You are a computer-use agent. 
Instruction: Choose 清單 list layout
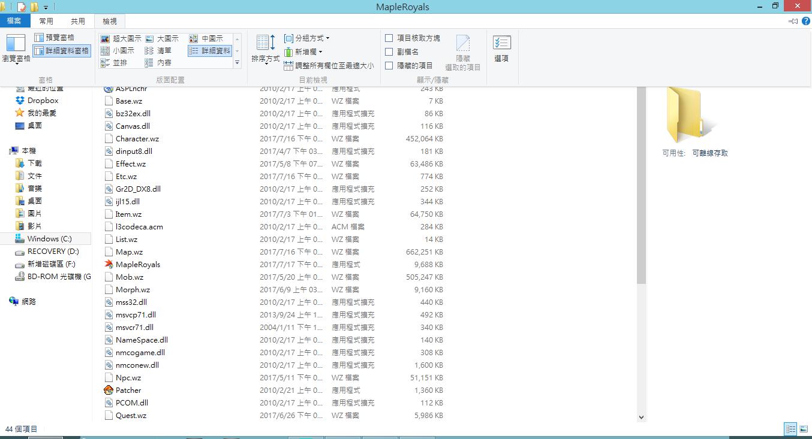(x=158, y=51)
